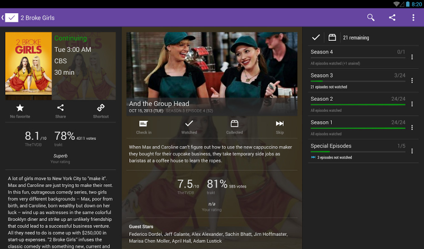Viewport: 424px width, 249px height.
Task: Open the overflow menu in top bar
Action: (413, 17)
